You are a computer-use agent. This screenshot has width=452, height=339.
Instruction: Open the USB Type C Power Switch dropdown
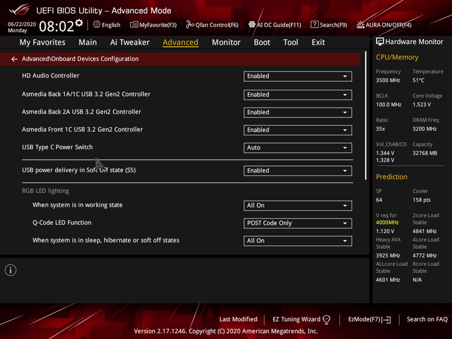298,148
